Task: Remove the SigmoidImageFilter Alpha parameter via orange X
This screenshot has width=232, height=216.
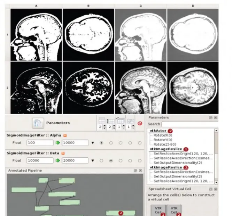Action: pos(65,135)
